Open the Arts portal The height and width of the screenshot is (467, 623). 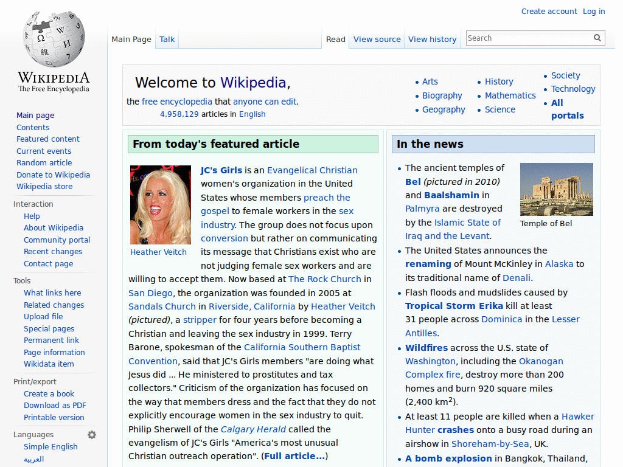coord(430,82)
